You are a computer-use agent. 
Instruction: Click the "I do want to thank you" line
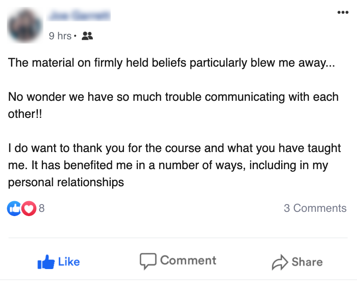[x=175, y=148]
